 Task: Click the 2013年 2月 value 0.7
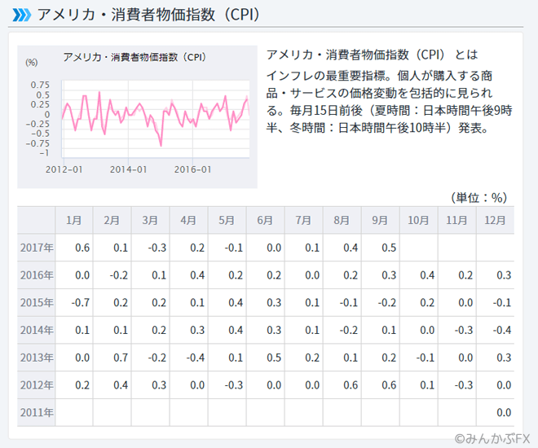pyautogui.click(x=121, y=358)
